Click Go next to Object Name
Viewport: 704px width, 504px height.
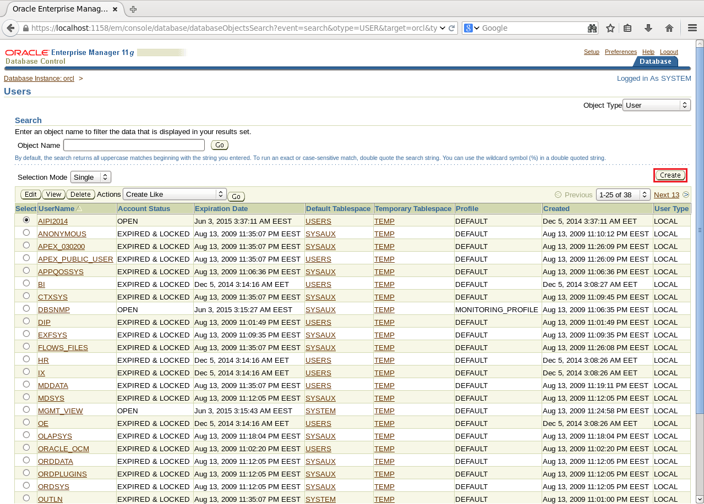click(x=220, y=145)
